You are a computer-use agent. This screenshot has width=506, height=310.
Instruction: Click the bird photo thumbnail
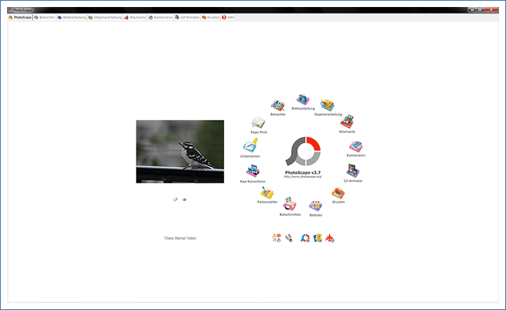180,151
